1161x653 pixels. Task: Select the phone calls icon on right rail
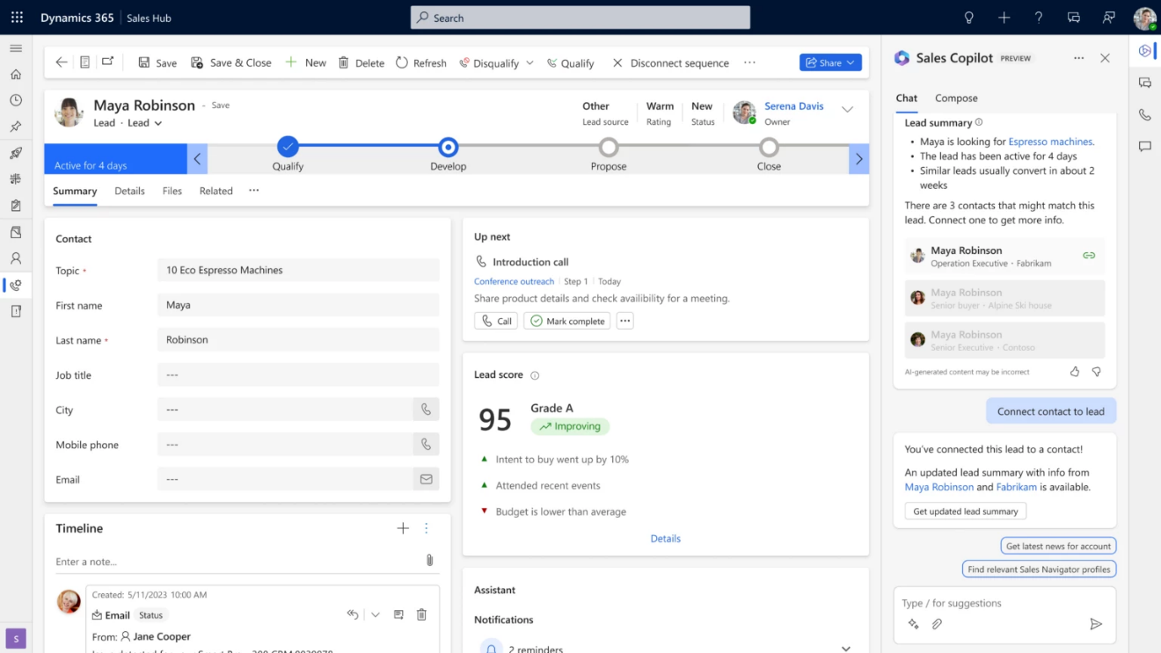[1144, 114]
